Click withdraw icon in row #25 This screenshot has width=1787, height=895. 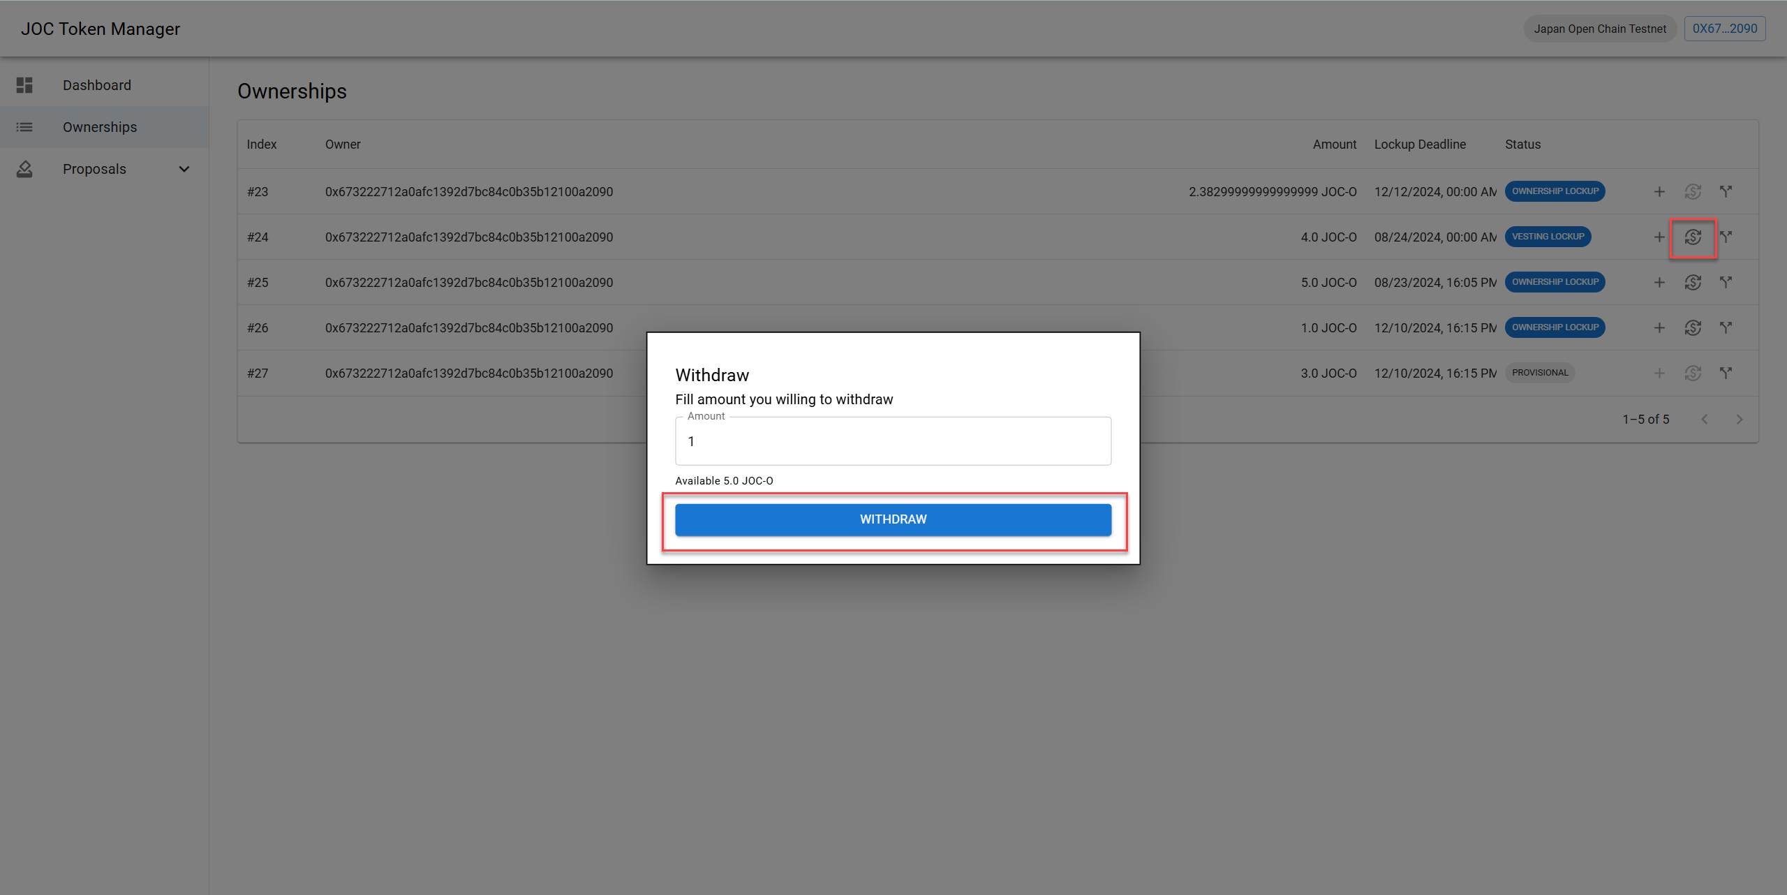coord(1693,282)
